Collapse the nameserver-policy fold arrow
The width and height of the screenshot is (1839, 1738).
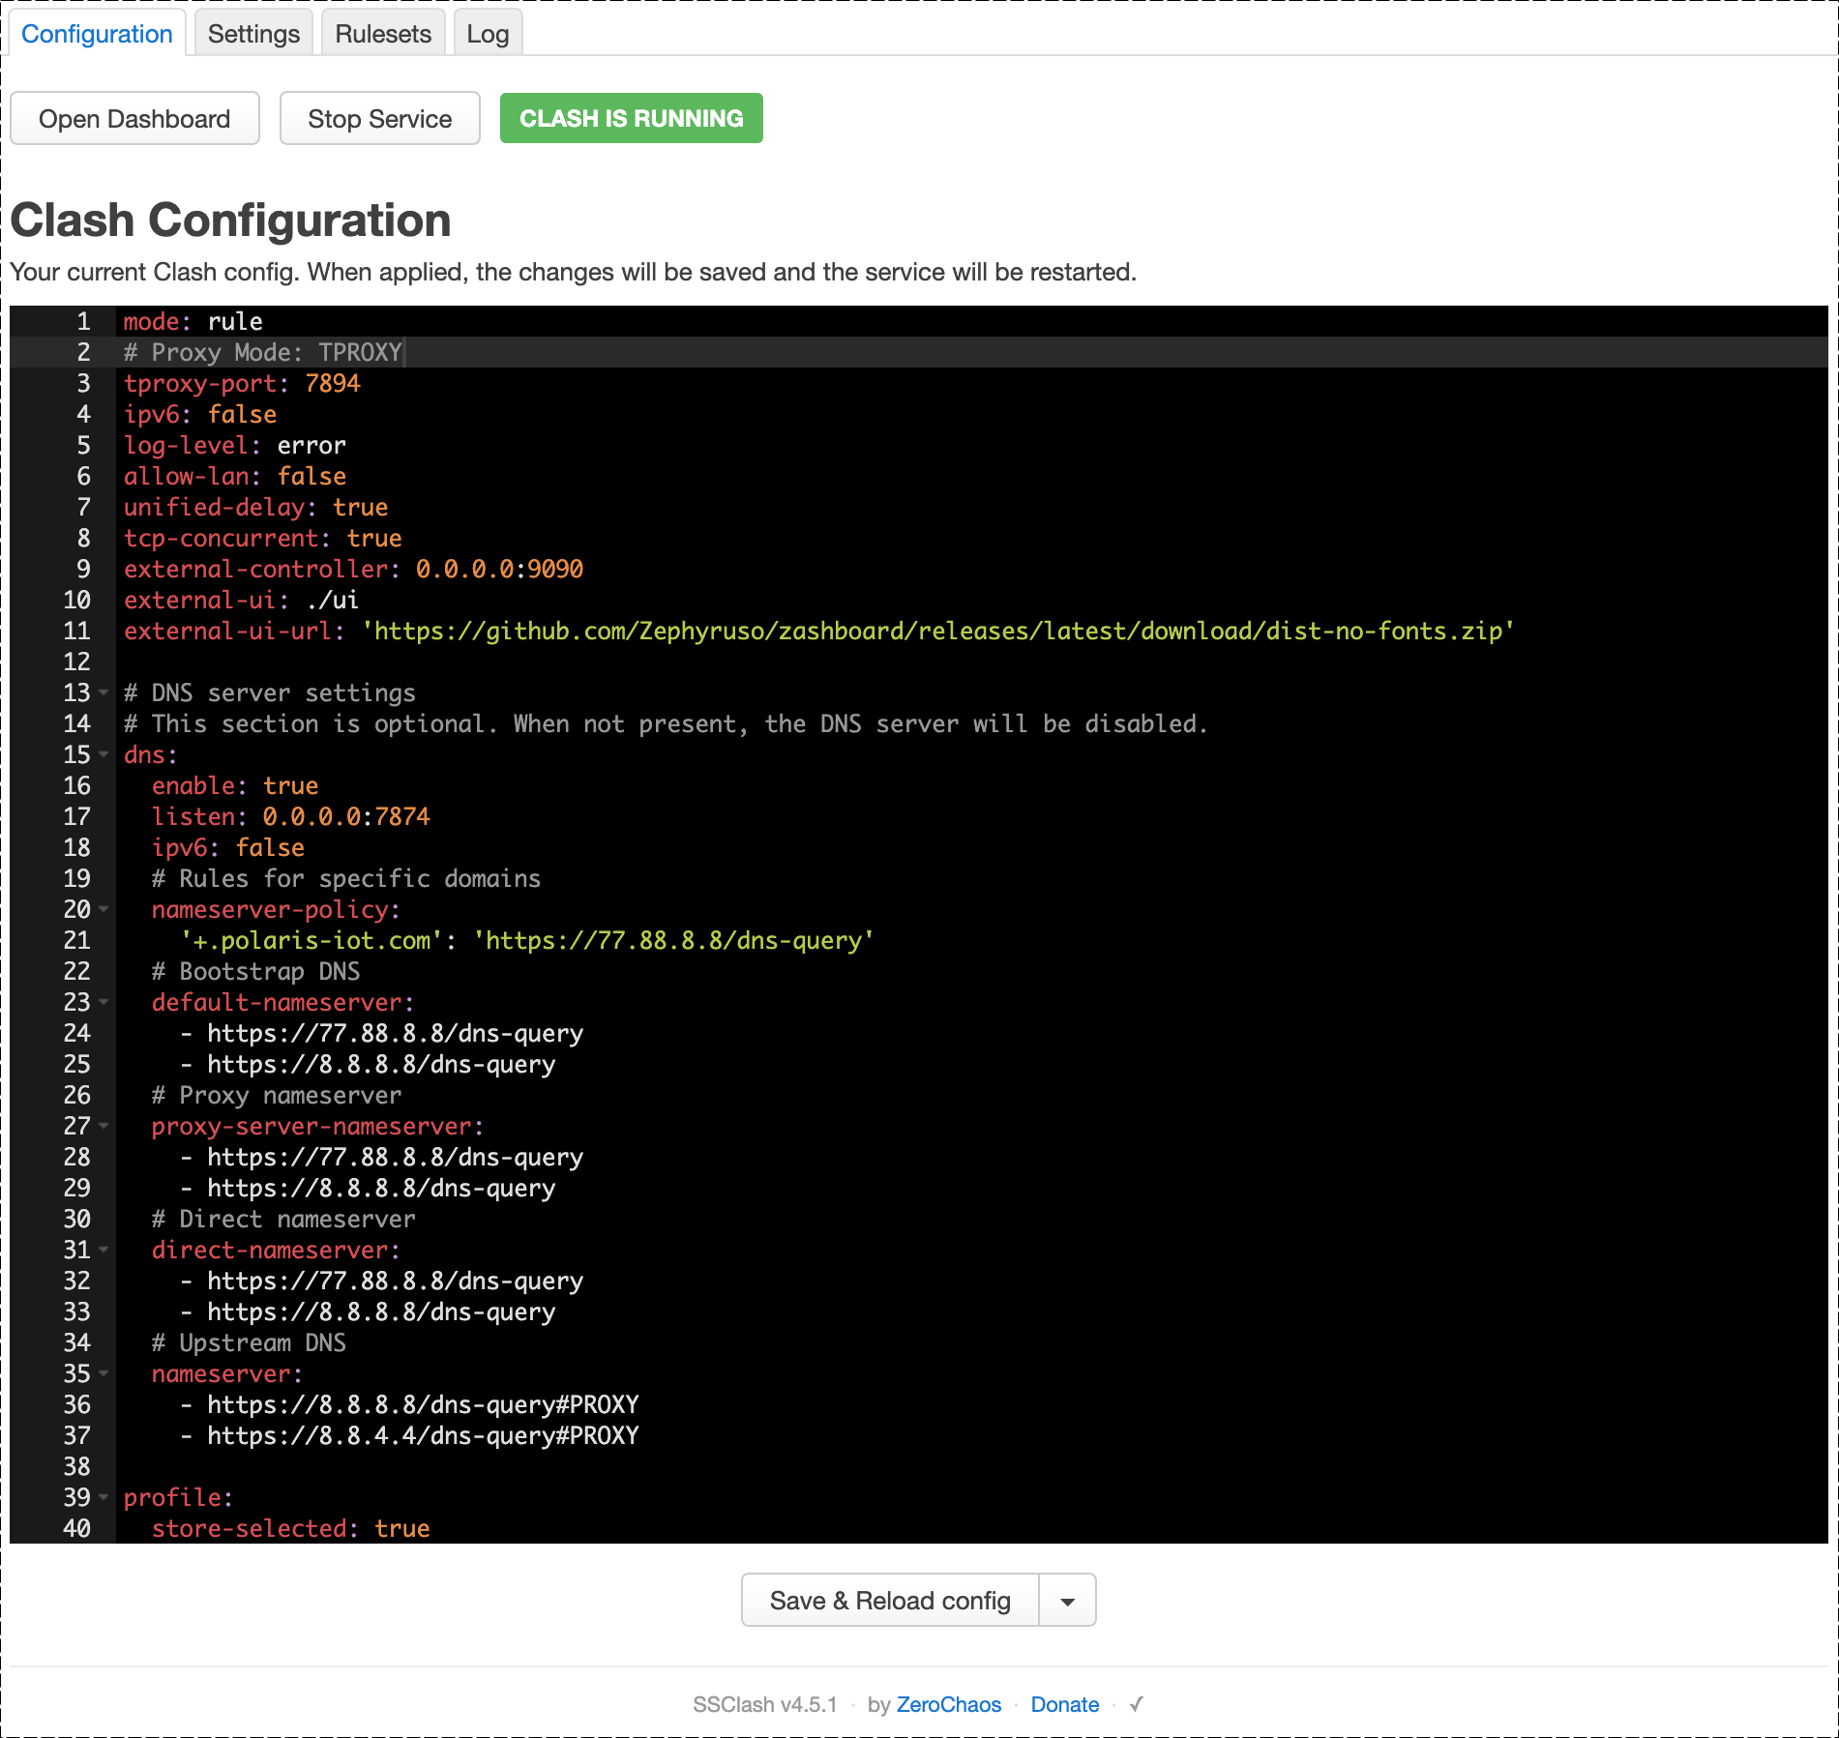click(x=104, y=909)
